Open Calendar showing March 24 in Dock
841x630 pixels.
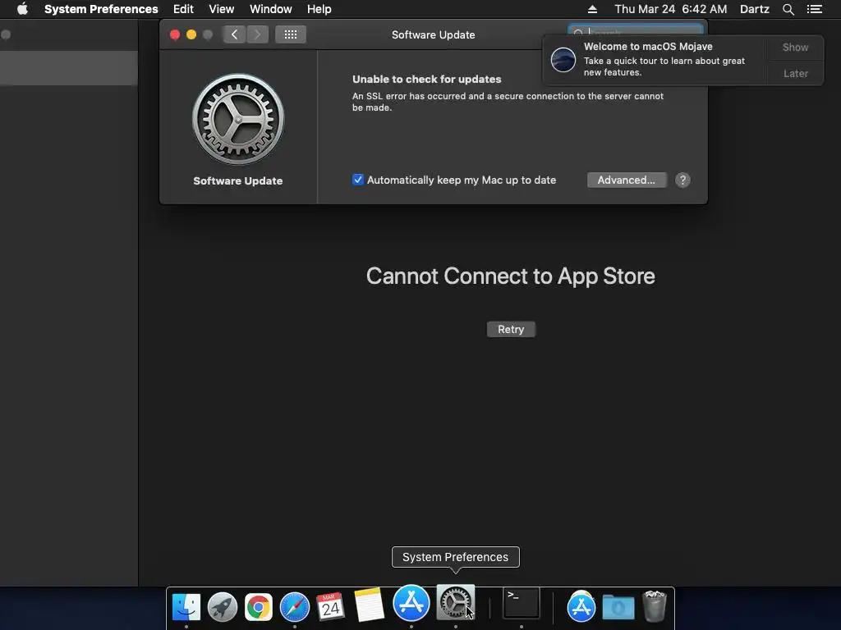(330, 607)
